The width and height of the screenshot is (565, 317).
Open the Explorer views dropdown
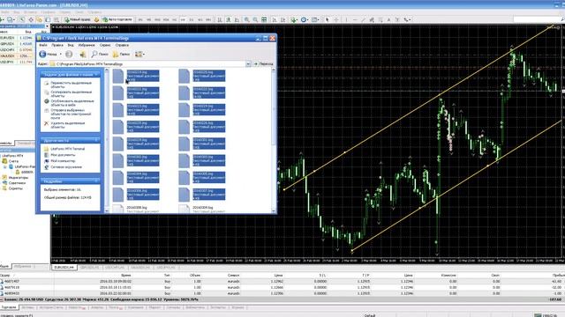(139, 55)
